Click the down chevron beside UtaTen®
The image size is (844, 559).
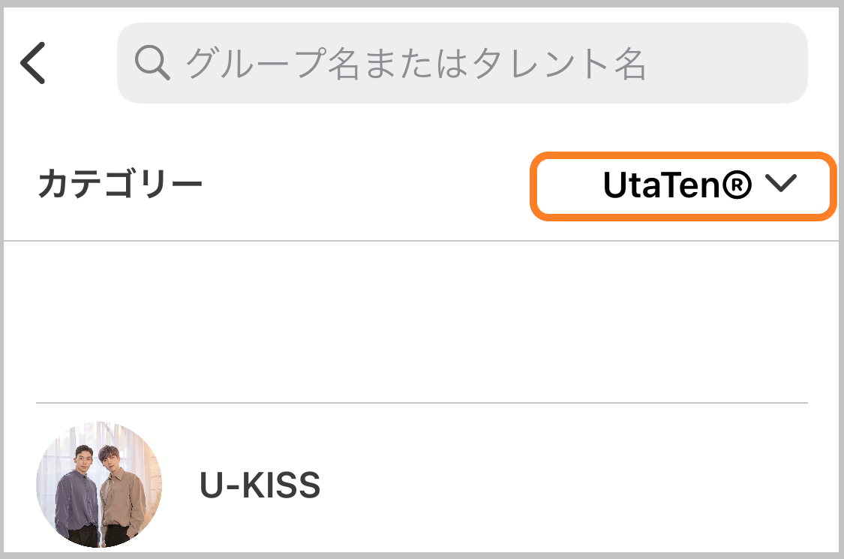781,184
